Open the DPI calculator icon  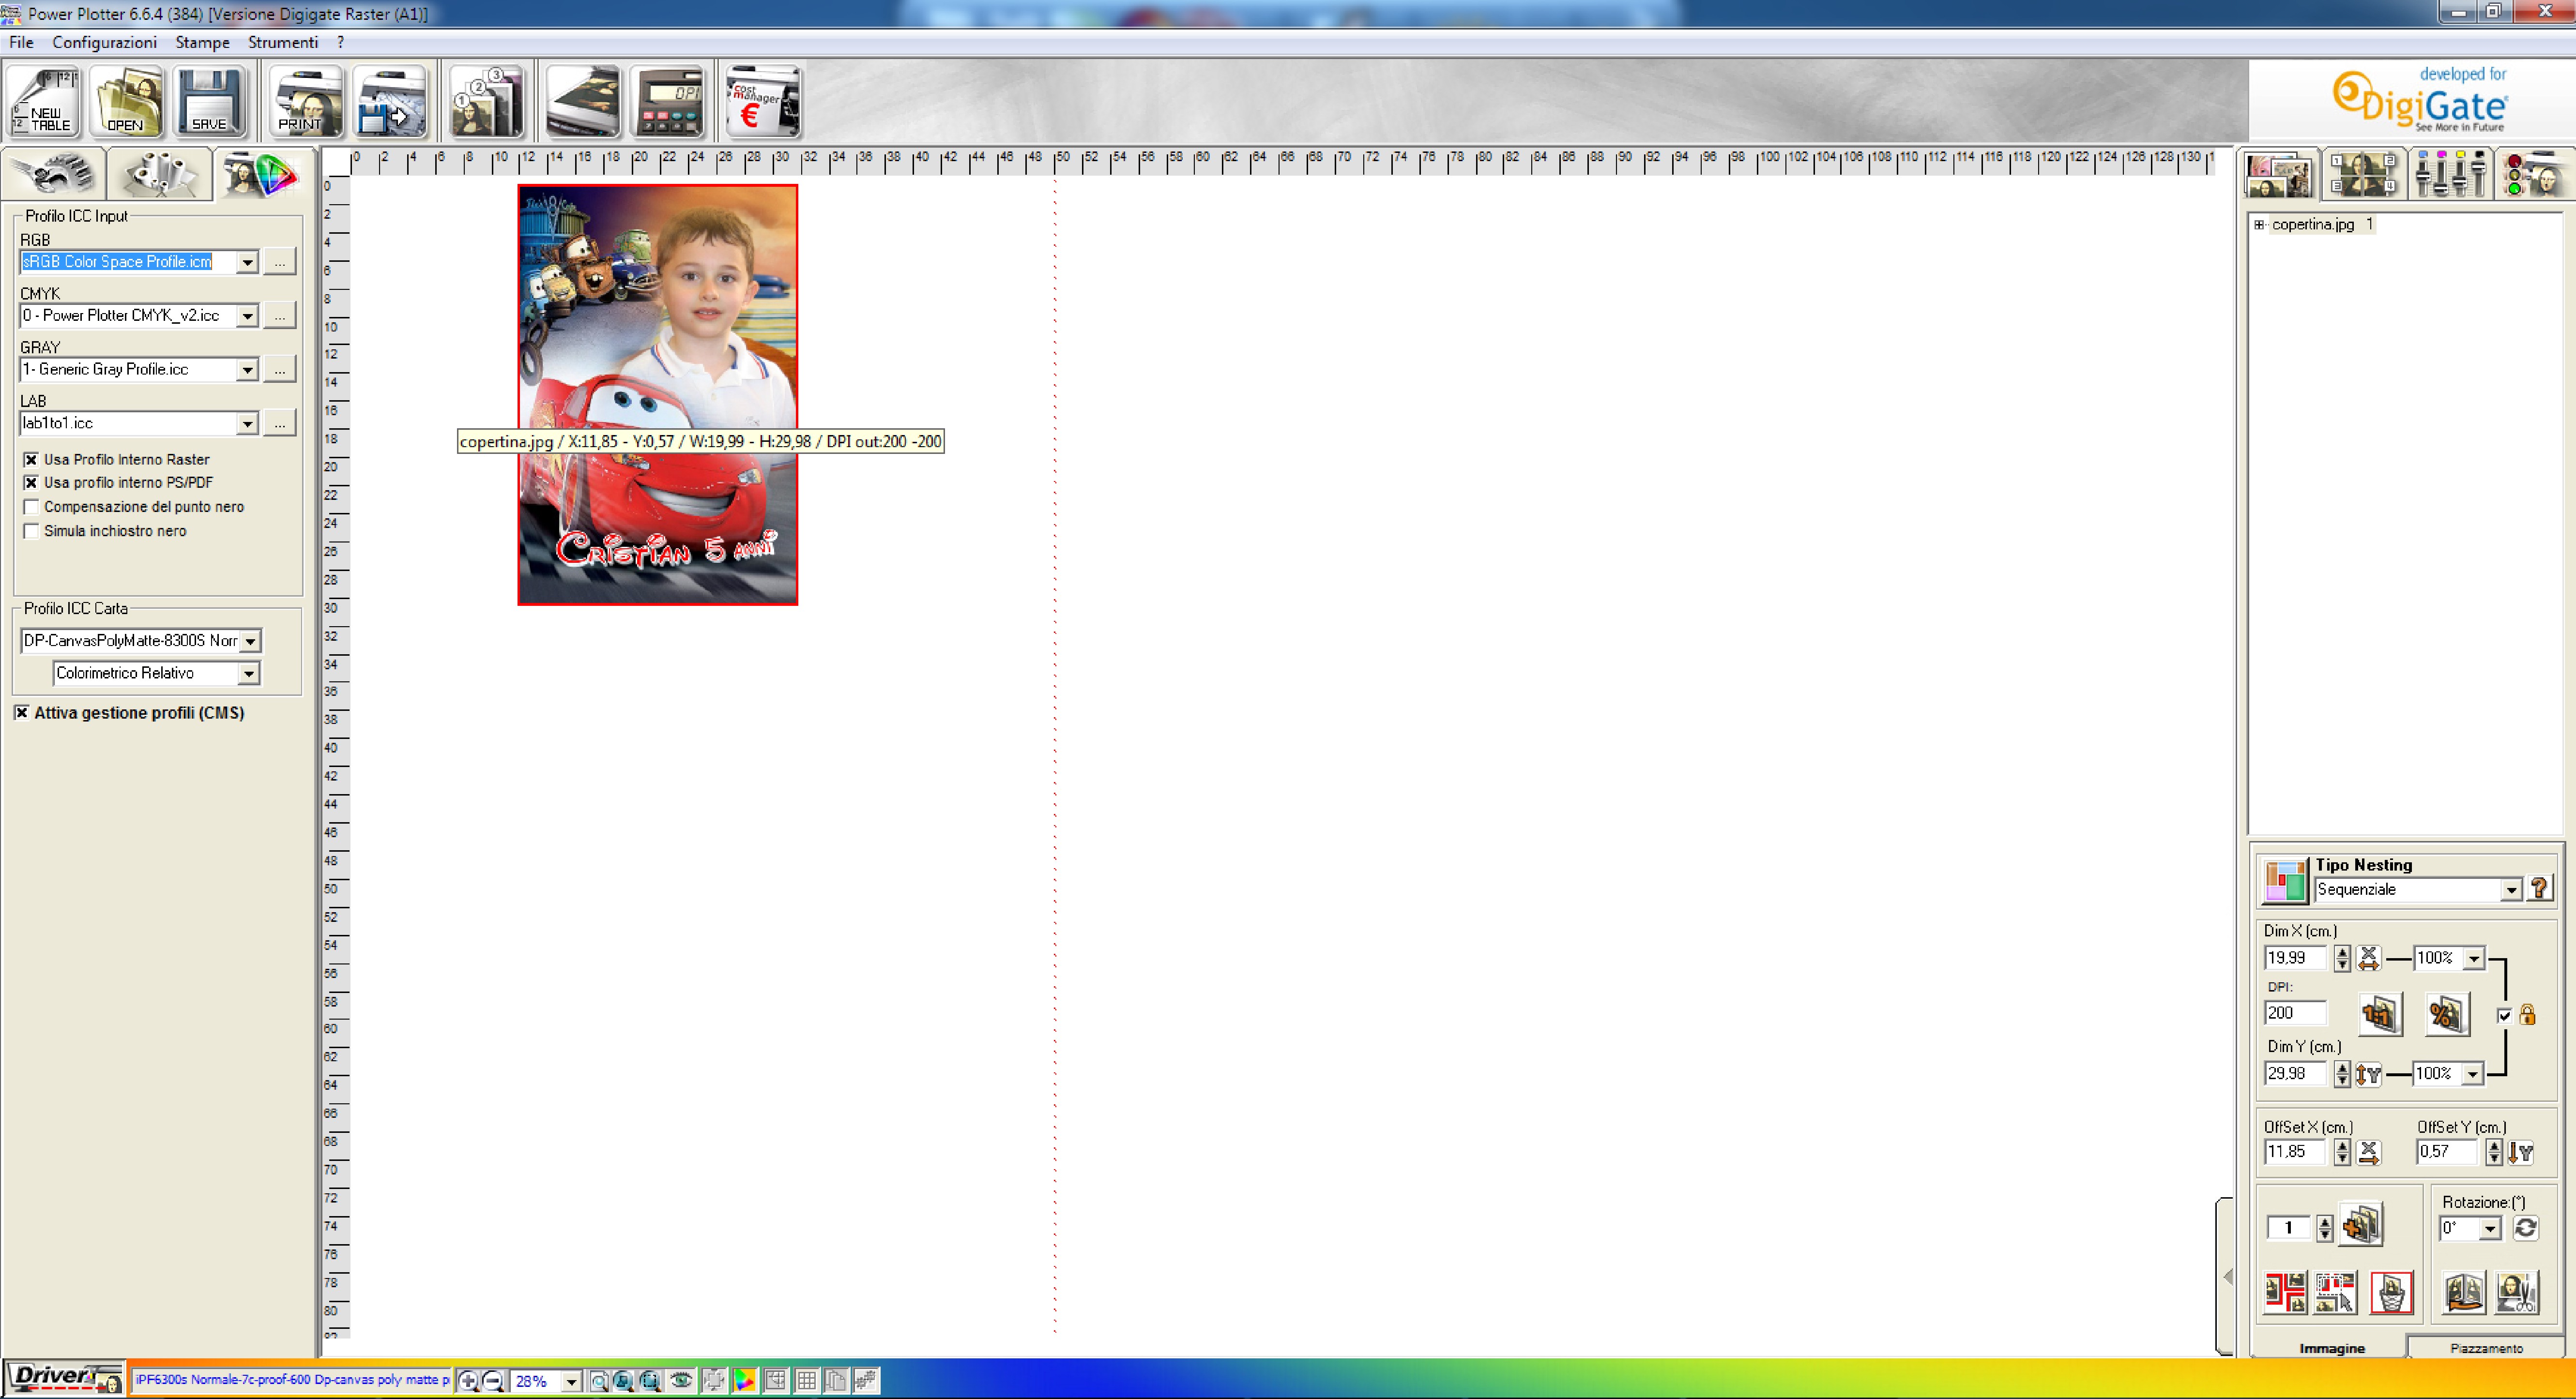tap(668, 101)
